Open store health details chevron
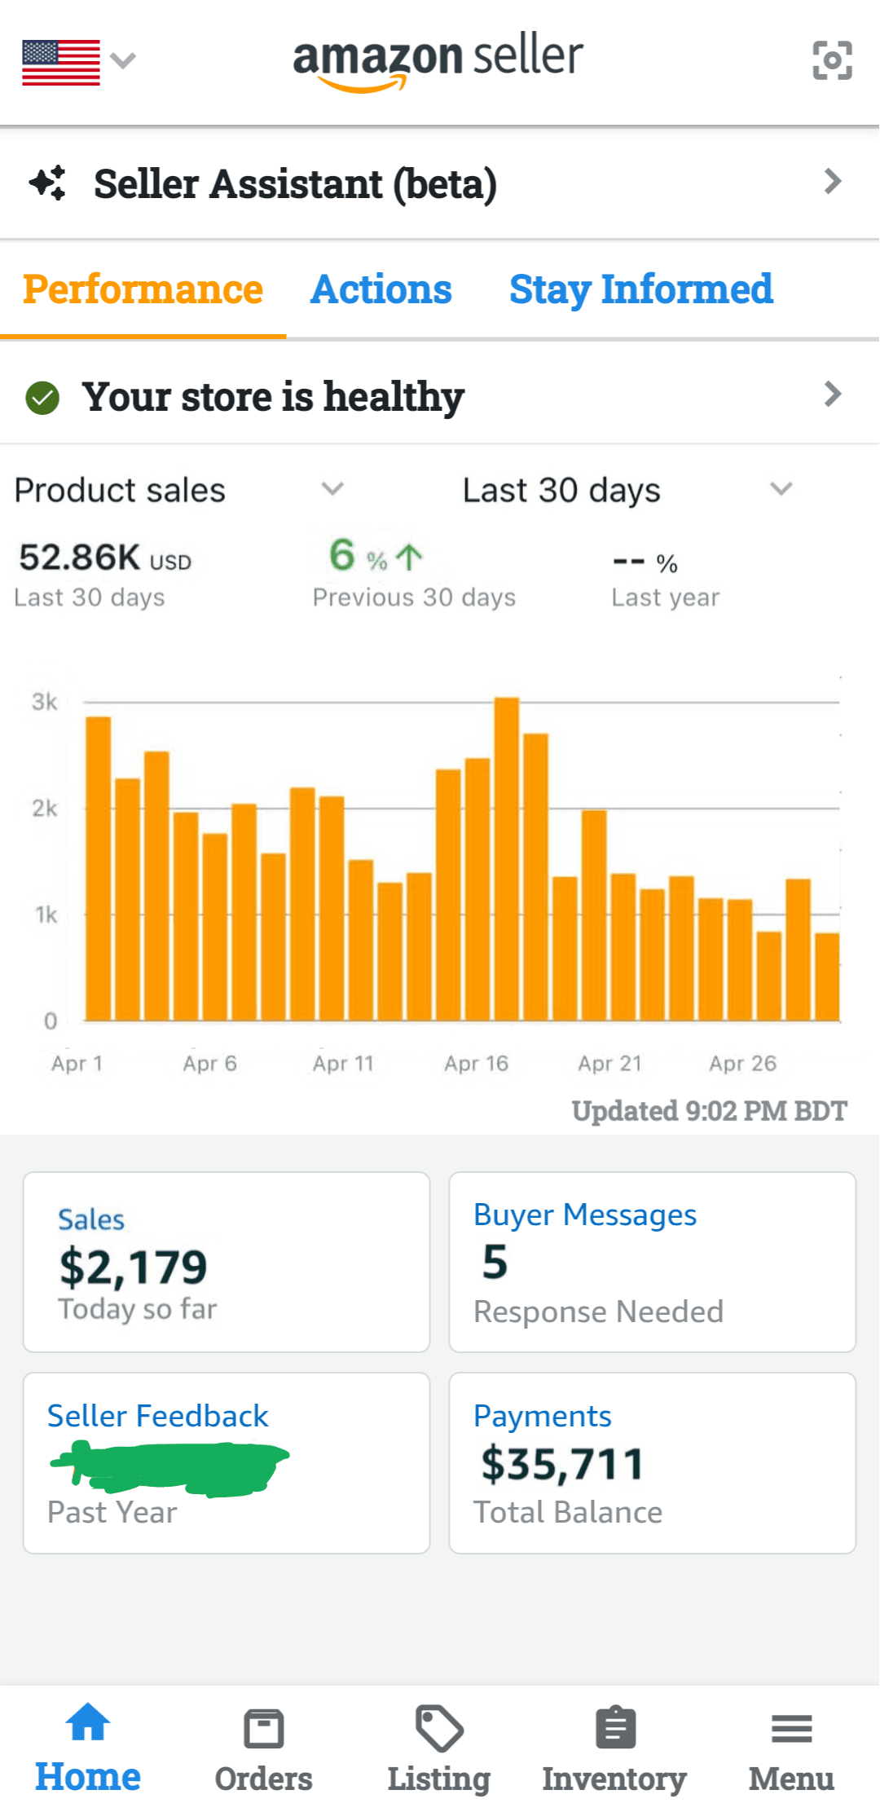Image resolution: width=880 pixels, height=1812 pixels. [832, 395]
